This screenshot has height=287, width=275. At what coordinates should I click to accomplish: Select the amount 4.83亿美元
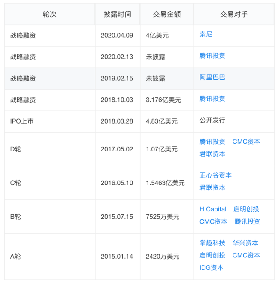click(161, 121)
